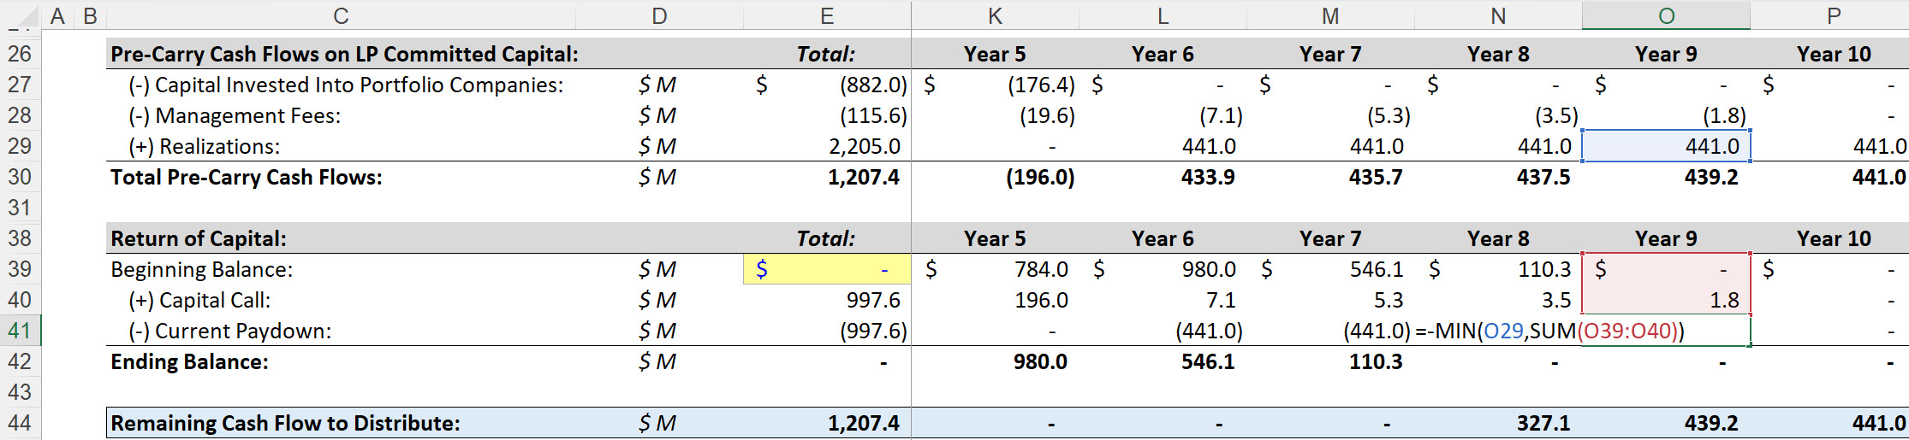Select row 31 header
The width and height of the screenshot is (1909, 440).
pyautogui.click(x=20, y=208)
